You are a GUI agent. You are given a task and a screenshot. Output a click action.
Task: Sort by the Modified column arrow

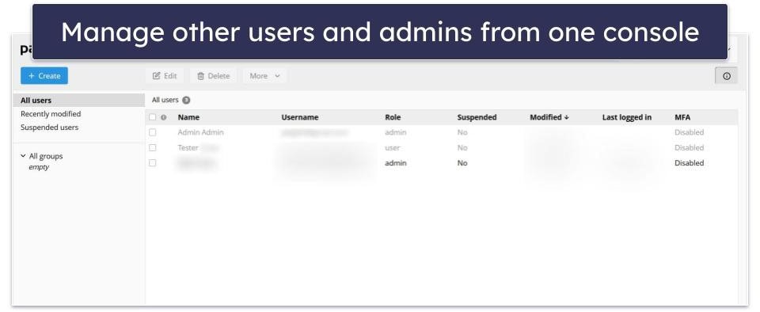567,117
